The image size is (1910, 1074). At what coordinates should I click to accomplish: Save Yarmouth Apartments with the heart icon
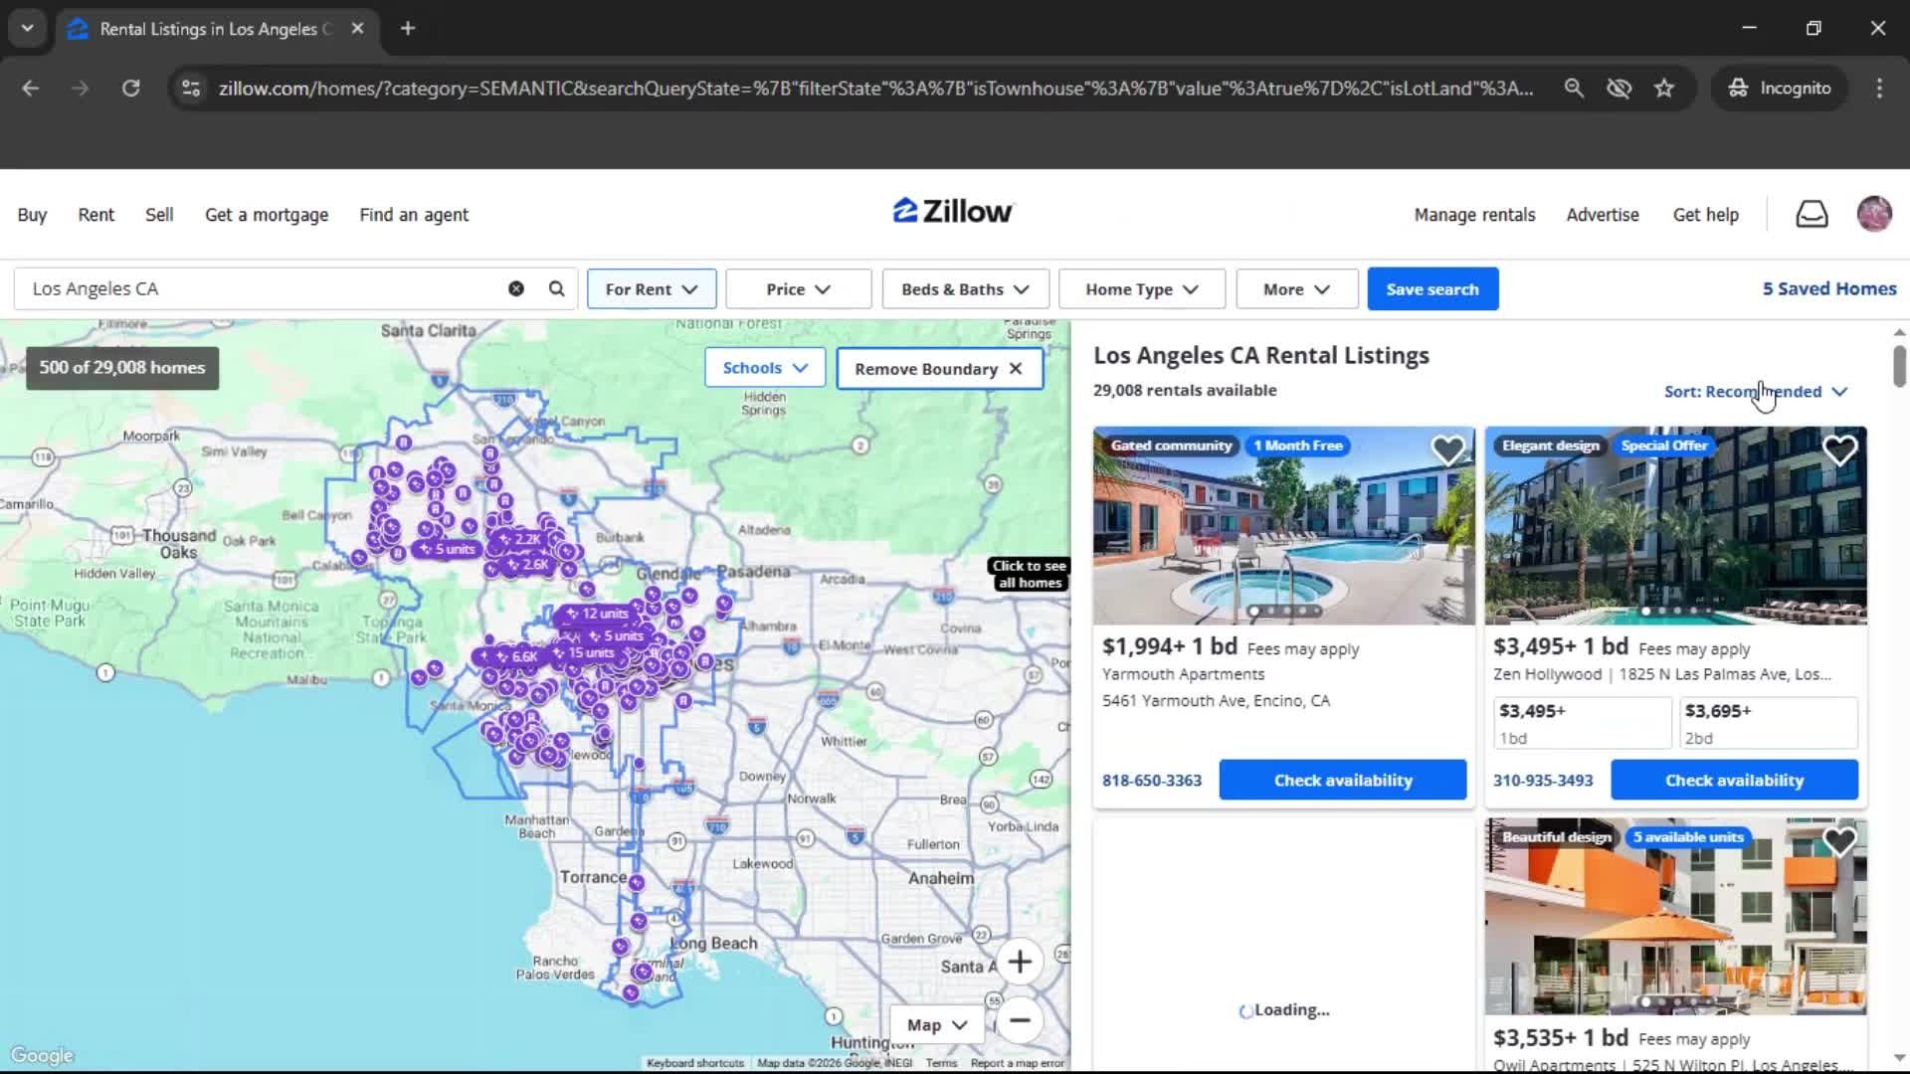pos(1448,450)
